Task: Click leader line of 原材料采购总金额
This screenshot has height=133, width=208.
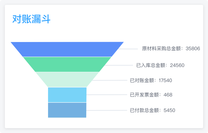Action: pyautogui.click(x=128, y=49)
